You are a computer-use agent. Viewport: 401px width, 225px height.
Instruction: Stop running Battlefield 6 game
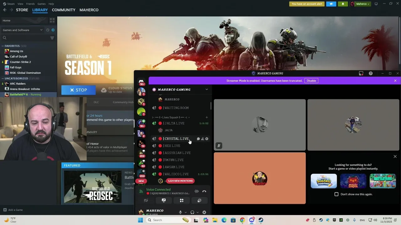78,90
